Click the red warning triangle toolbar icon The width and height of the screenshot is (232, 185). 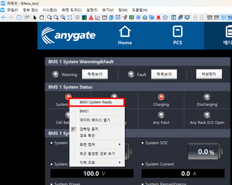click(x=91, y=17)
